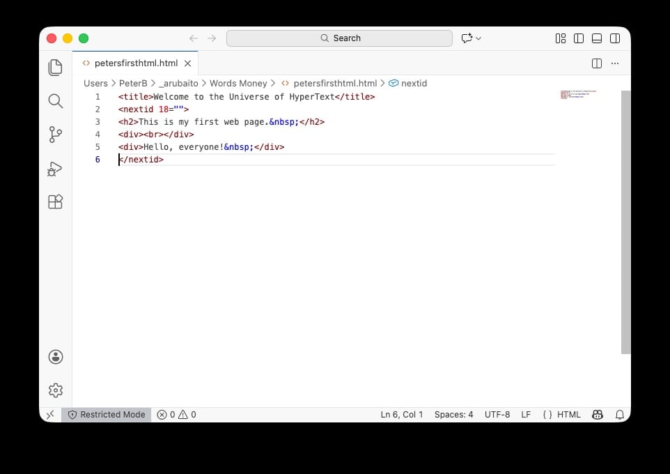Click line number 4 in gutter
The width and height of the screenshot is (670, 474).
pyautogui.click(x=98, y=135)
